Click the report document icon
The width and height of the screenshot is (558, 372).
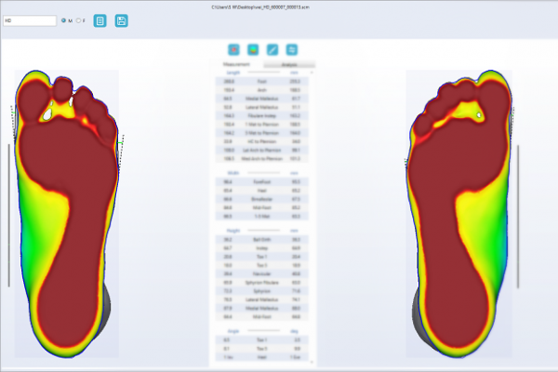click(x=100, y=21)
